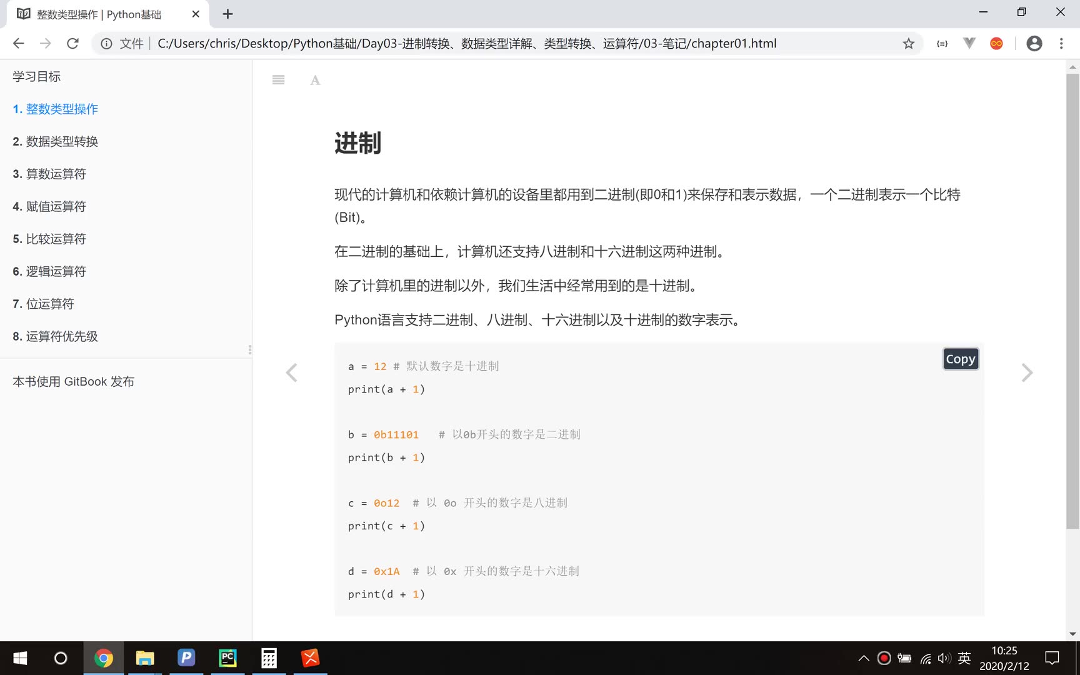Click the speaker icon to adjust mute
The image size is (1080, 675).
[944, 657]
